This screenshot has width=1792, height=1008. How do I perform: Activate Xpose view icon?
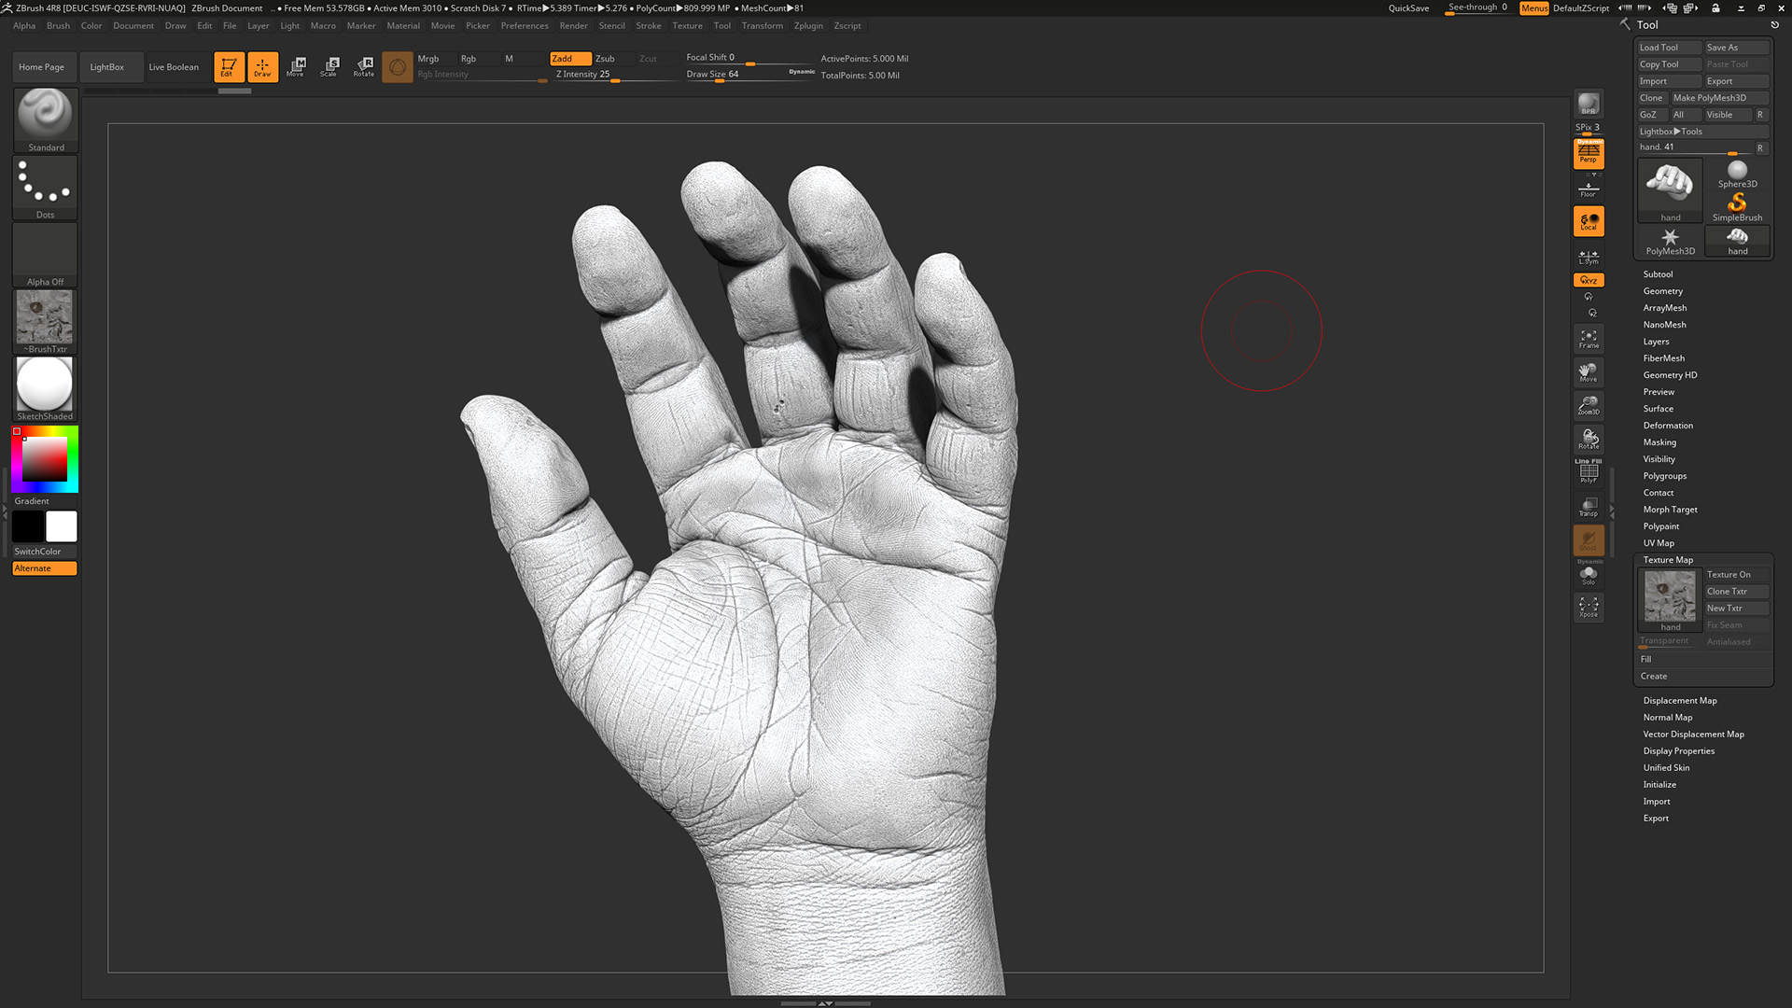tap(1588, 607)
